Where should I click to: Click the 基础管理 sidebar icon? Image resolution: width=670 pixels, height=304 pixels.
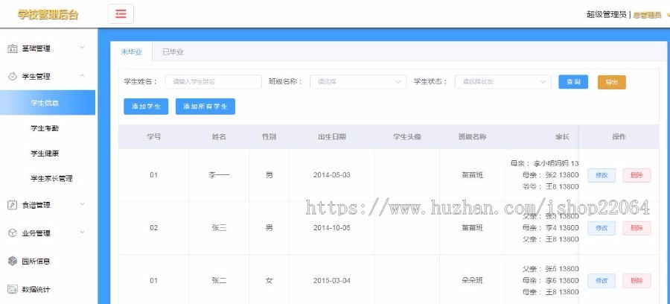[13, 48]
